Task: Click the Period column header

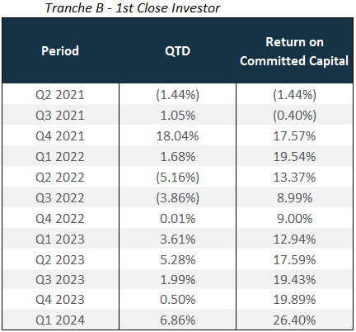Action: pos(60,51)
